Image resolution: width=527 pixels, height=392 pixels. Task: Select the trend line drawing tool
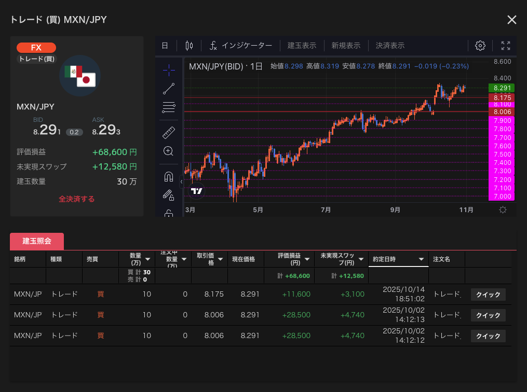pyautogui.click(x=169, y=89)
